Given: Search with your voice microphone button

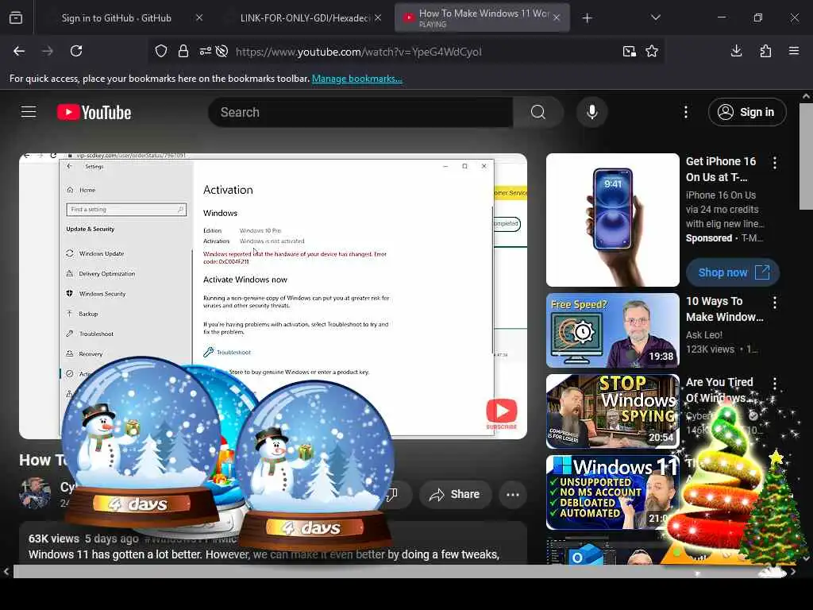Looking at the screenshot, I should 592,112.
